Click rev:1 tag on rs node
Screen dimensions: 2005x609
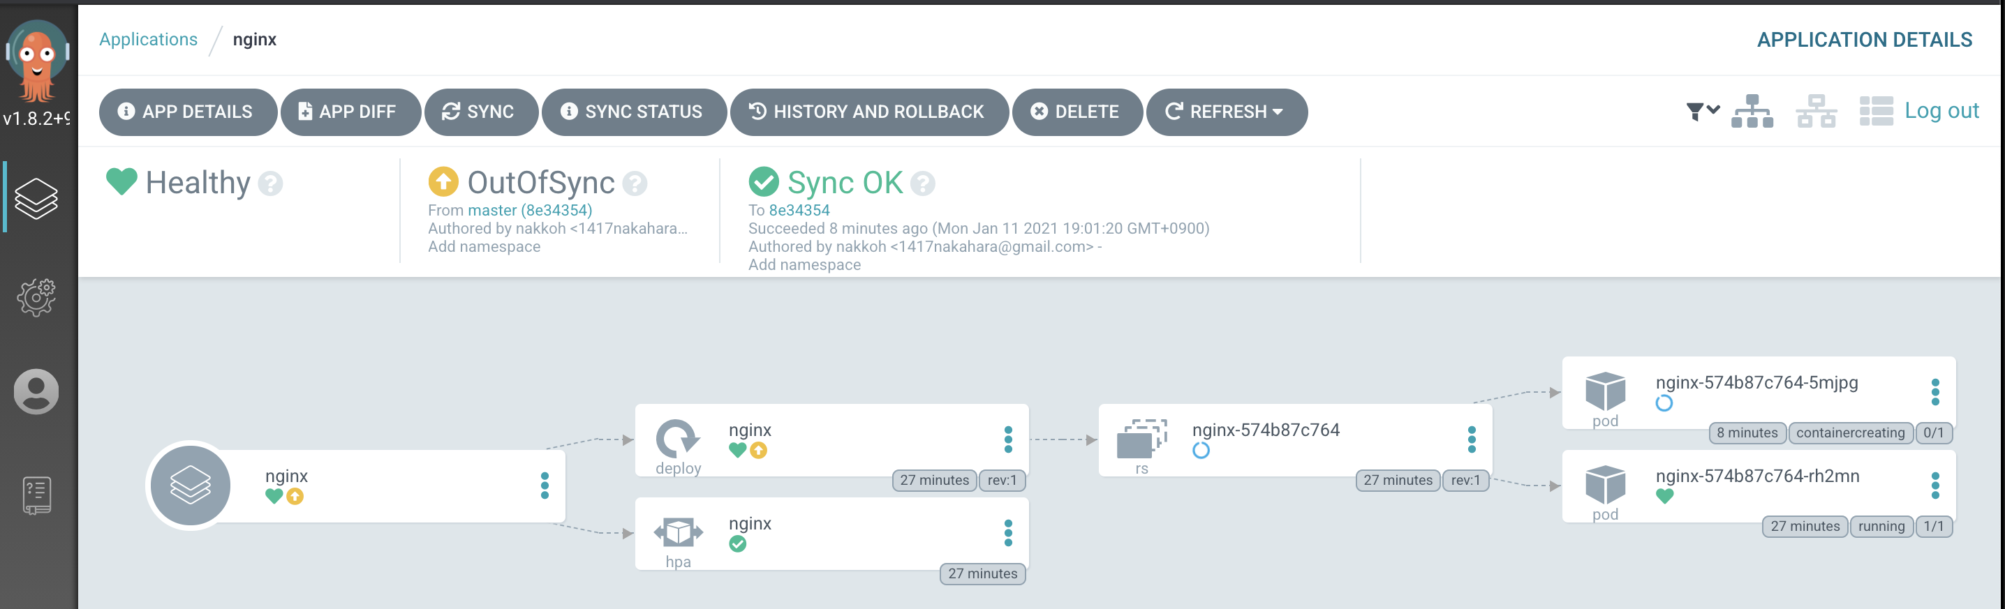click(1465, 481)
